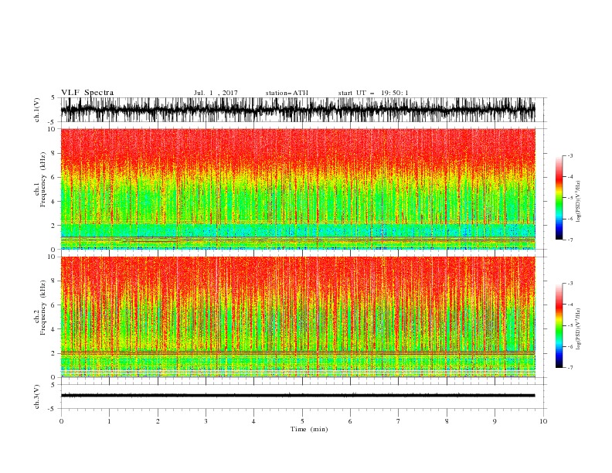Viewport: 612px width, 473px height.
Task: Click the "Time (min)" axis title
Action: (x=309, y=429)
